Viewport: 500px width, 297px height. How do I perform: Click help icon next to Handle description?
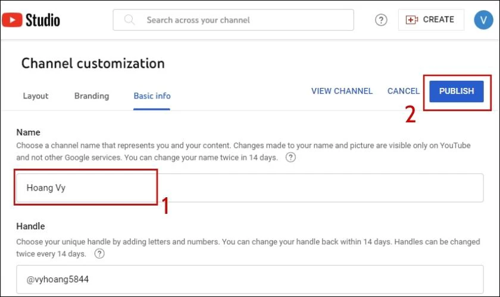click(99, 254)
